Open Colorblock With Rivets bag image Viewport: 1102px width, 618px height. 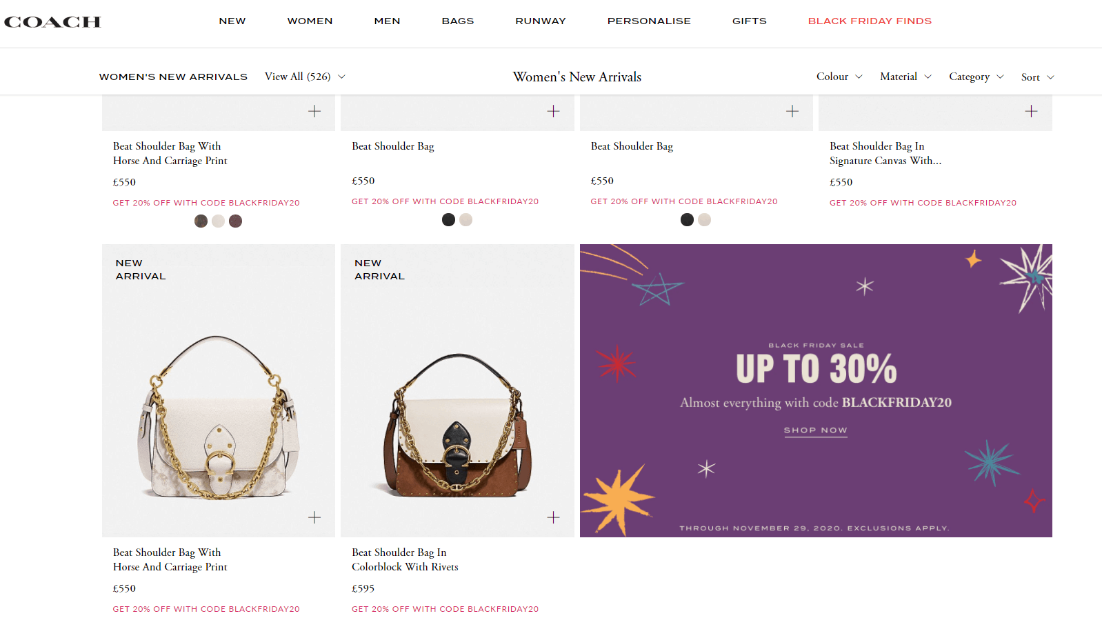pos(457,390)
